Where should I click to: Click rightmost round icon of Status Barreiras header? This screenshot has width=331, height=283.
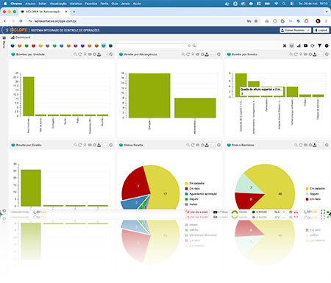(327, 145)
